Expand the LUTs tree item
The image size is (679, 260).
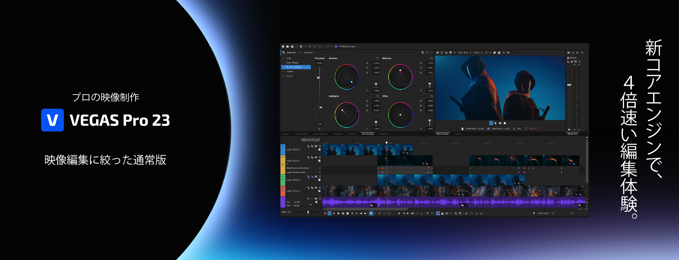pyautogui.click(x=283, y=58)
